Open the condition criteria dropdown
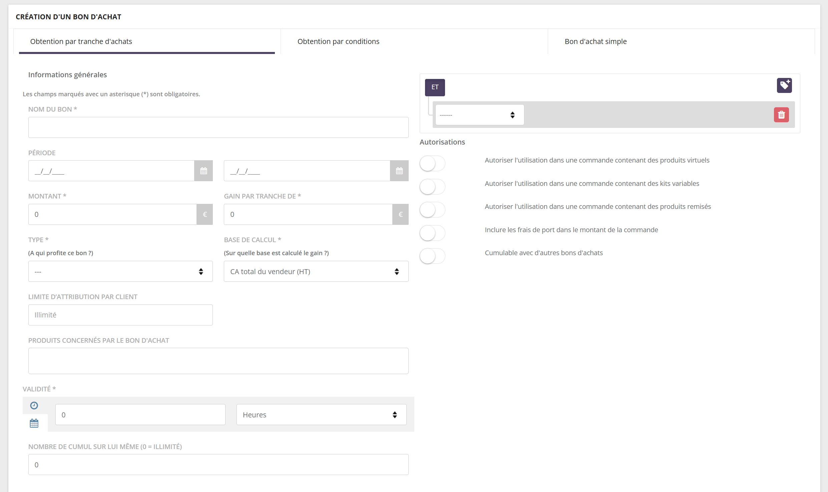This screenshot has width=828, height=492. tap(480, 115)
